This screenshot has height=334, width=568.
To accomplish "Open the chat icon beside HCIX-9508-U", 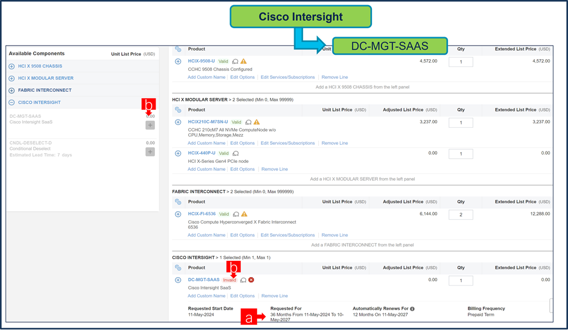I will 235,61.
